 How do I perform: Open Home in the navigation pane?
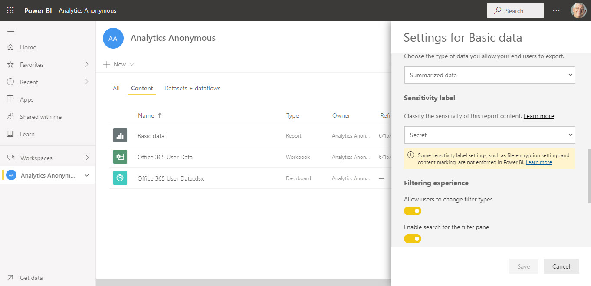pyautogui.click(x=28, y=47)
